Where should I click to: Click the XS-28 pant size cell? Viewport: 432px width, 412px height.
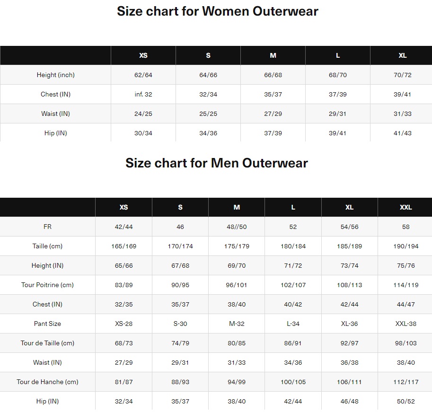(x=123, y=324)
